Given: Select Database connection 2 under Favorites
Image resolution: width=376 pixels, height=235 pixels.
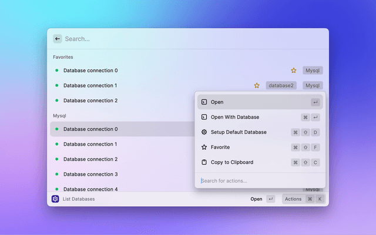Looking at the screenshot, I should [x=90, y=100].
